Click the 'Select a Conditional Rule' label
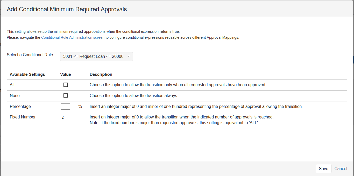 (30, 55)
